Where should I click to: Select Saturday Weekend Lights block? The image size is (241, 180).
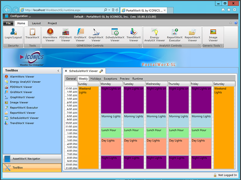(224, 128)
